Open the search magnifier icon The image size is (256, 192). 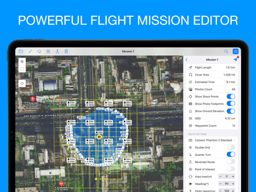click(226, 51)
